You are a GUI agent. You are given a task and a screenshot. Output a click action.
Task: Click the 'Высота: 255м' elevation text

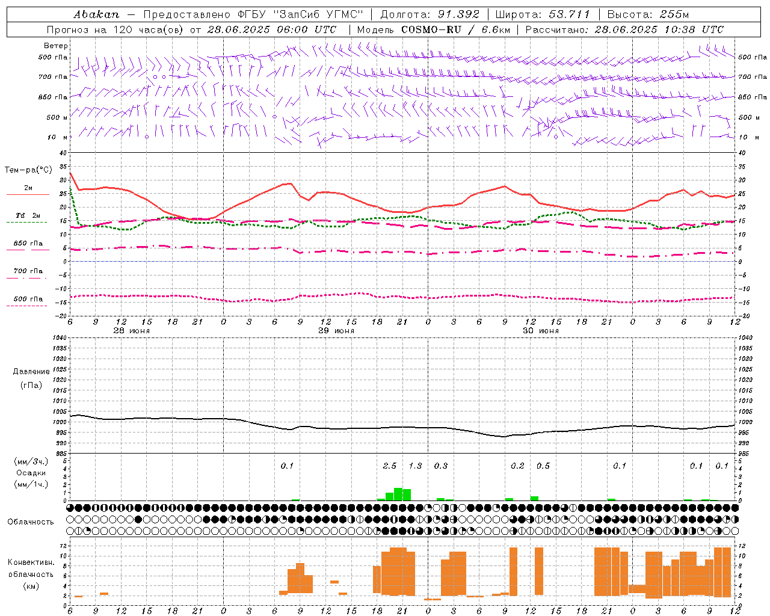(648, 14)
